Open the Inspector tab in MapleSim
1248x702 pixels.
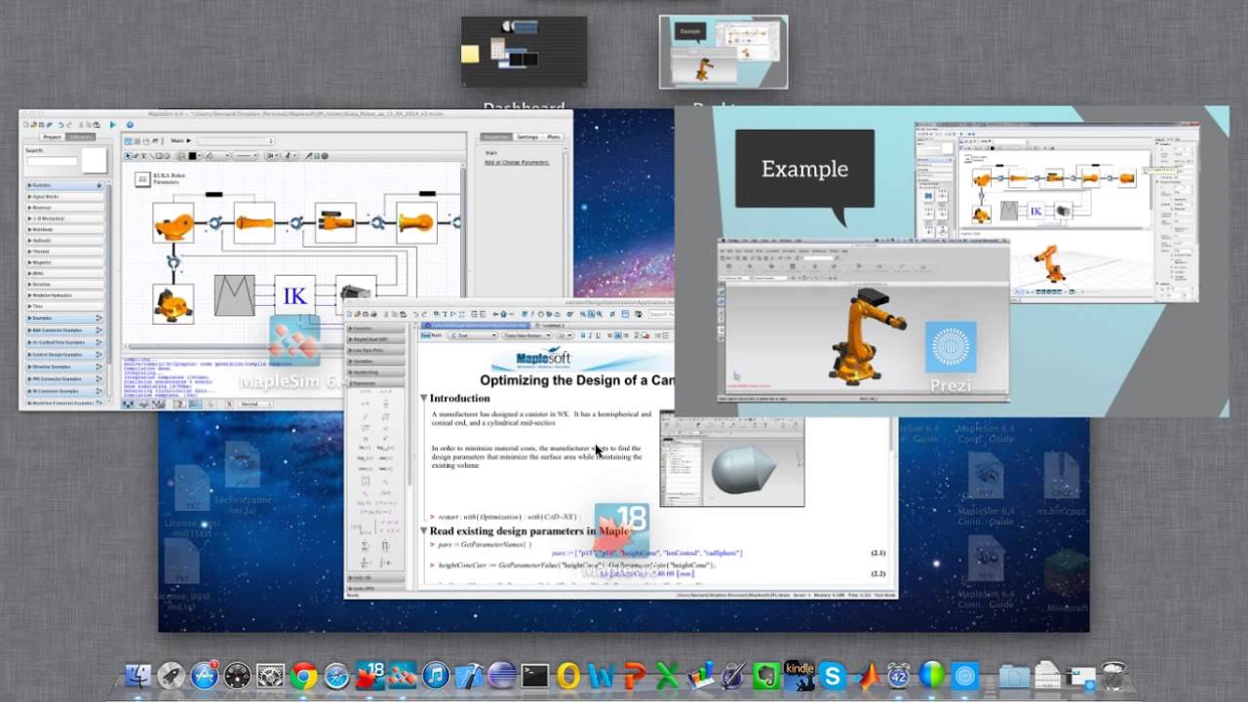point(496,137)
